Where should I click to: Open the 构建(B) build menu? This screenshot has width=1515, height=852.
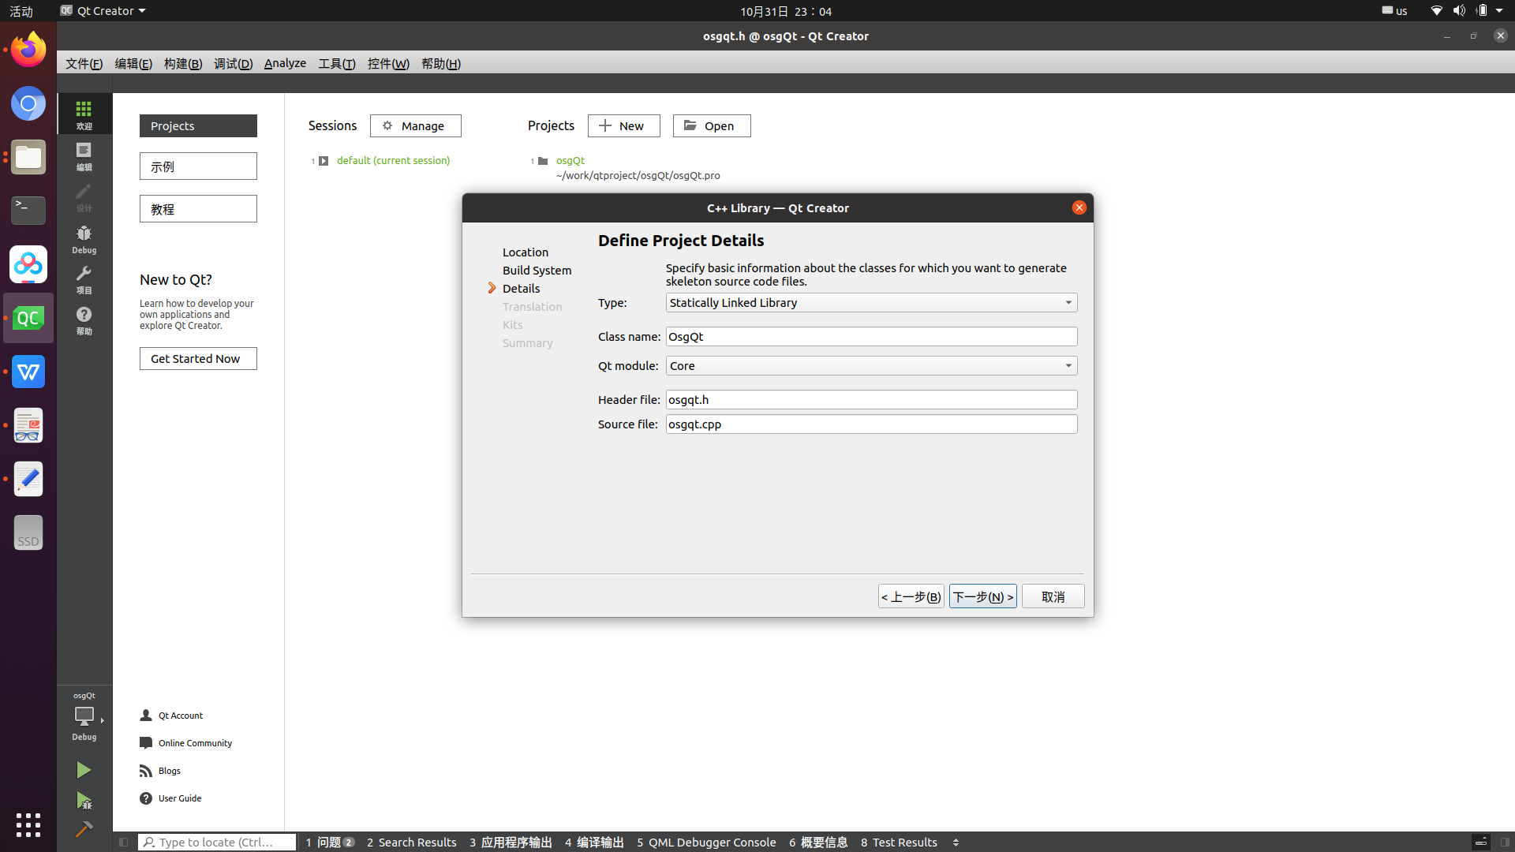tap(182, 63)
